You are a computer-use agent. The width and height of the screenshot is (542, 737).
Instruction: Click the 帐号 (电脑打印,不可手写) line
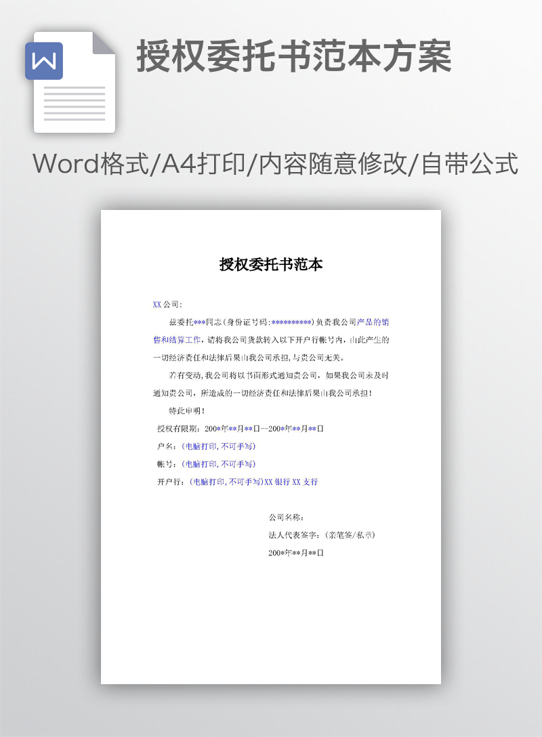pos(207,465)
